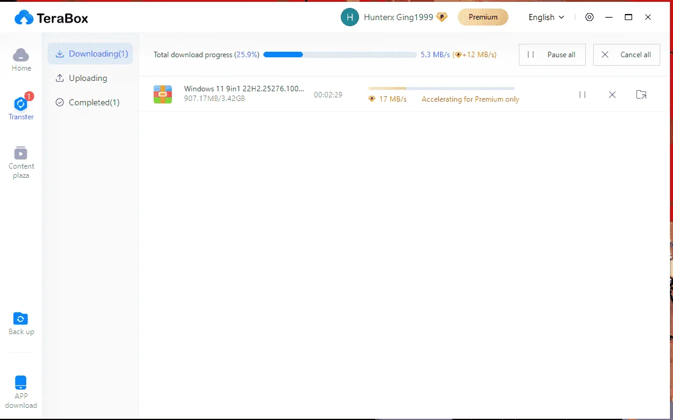Open the Transfer section icon

(x=21, y=103)
